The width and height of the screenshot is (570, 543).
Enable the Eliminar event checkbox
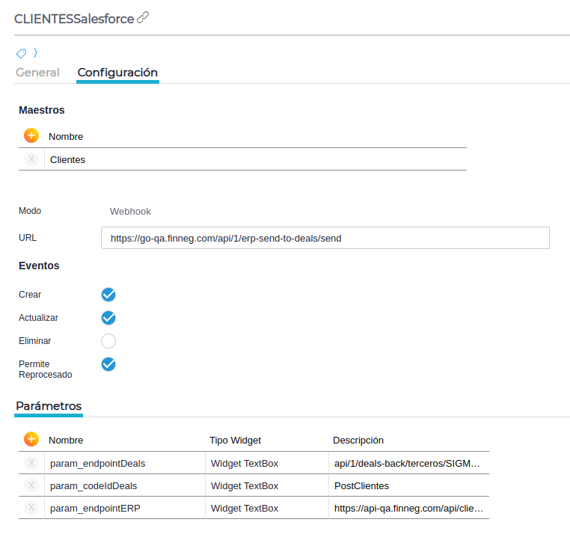click(x=108, y=341)
